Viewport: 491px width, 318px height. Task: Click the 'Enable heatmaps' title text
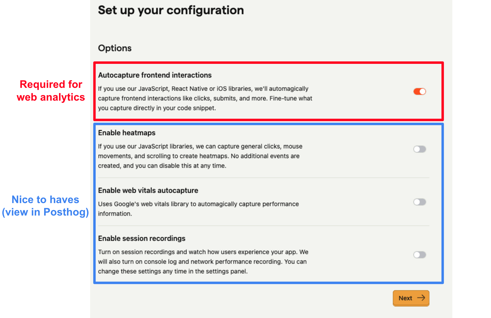[127, 133]
